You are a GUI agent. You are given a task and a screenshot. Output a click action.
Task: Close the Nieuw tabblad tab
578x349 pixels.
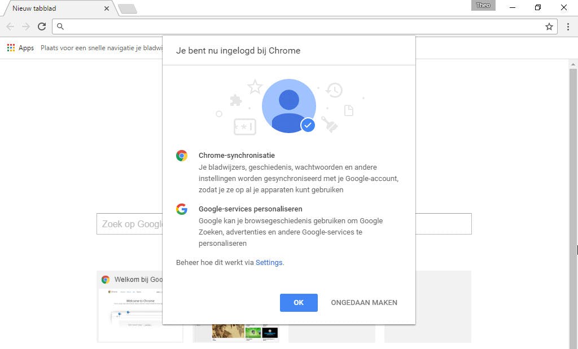[107, 8]
